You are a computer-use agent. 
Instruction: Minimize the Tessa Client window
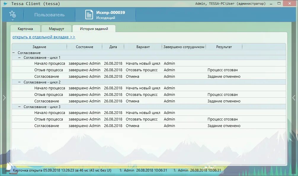click(x=271, y=4)
